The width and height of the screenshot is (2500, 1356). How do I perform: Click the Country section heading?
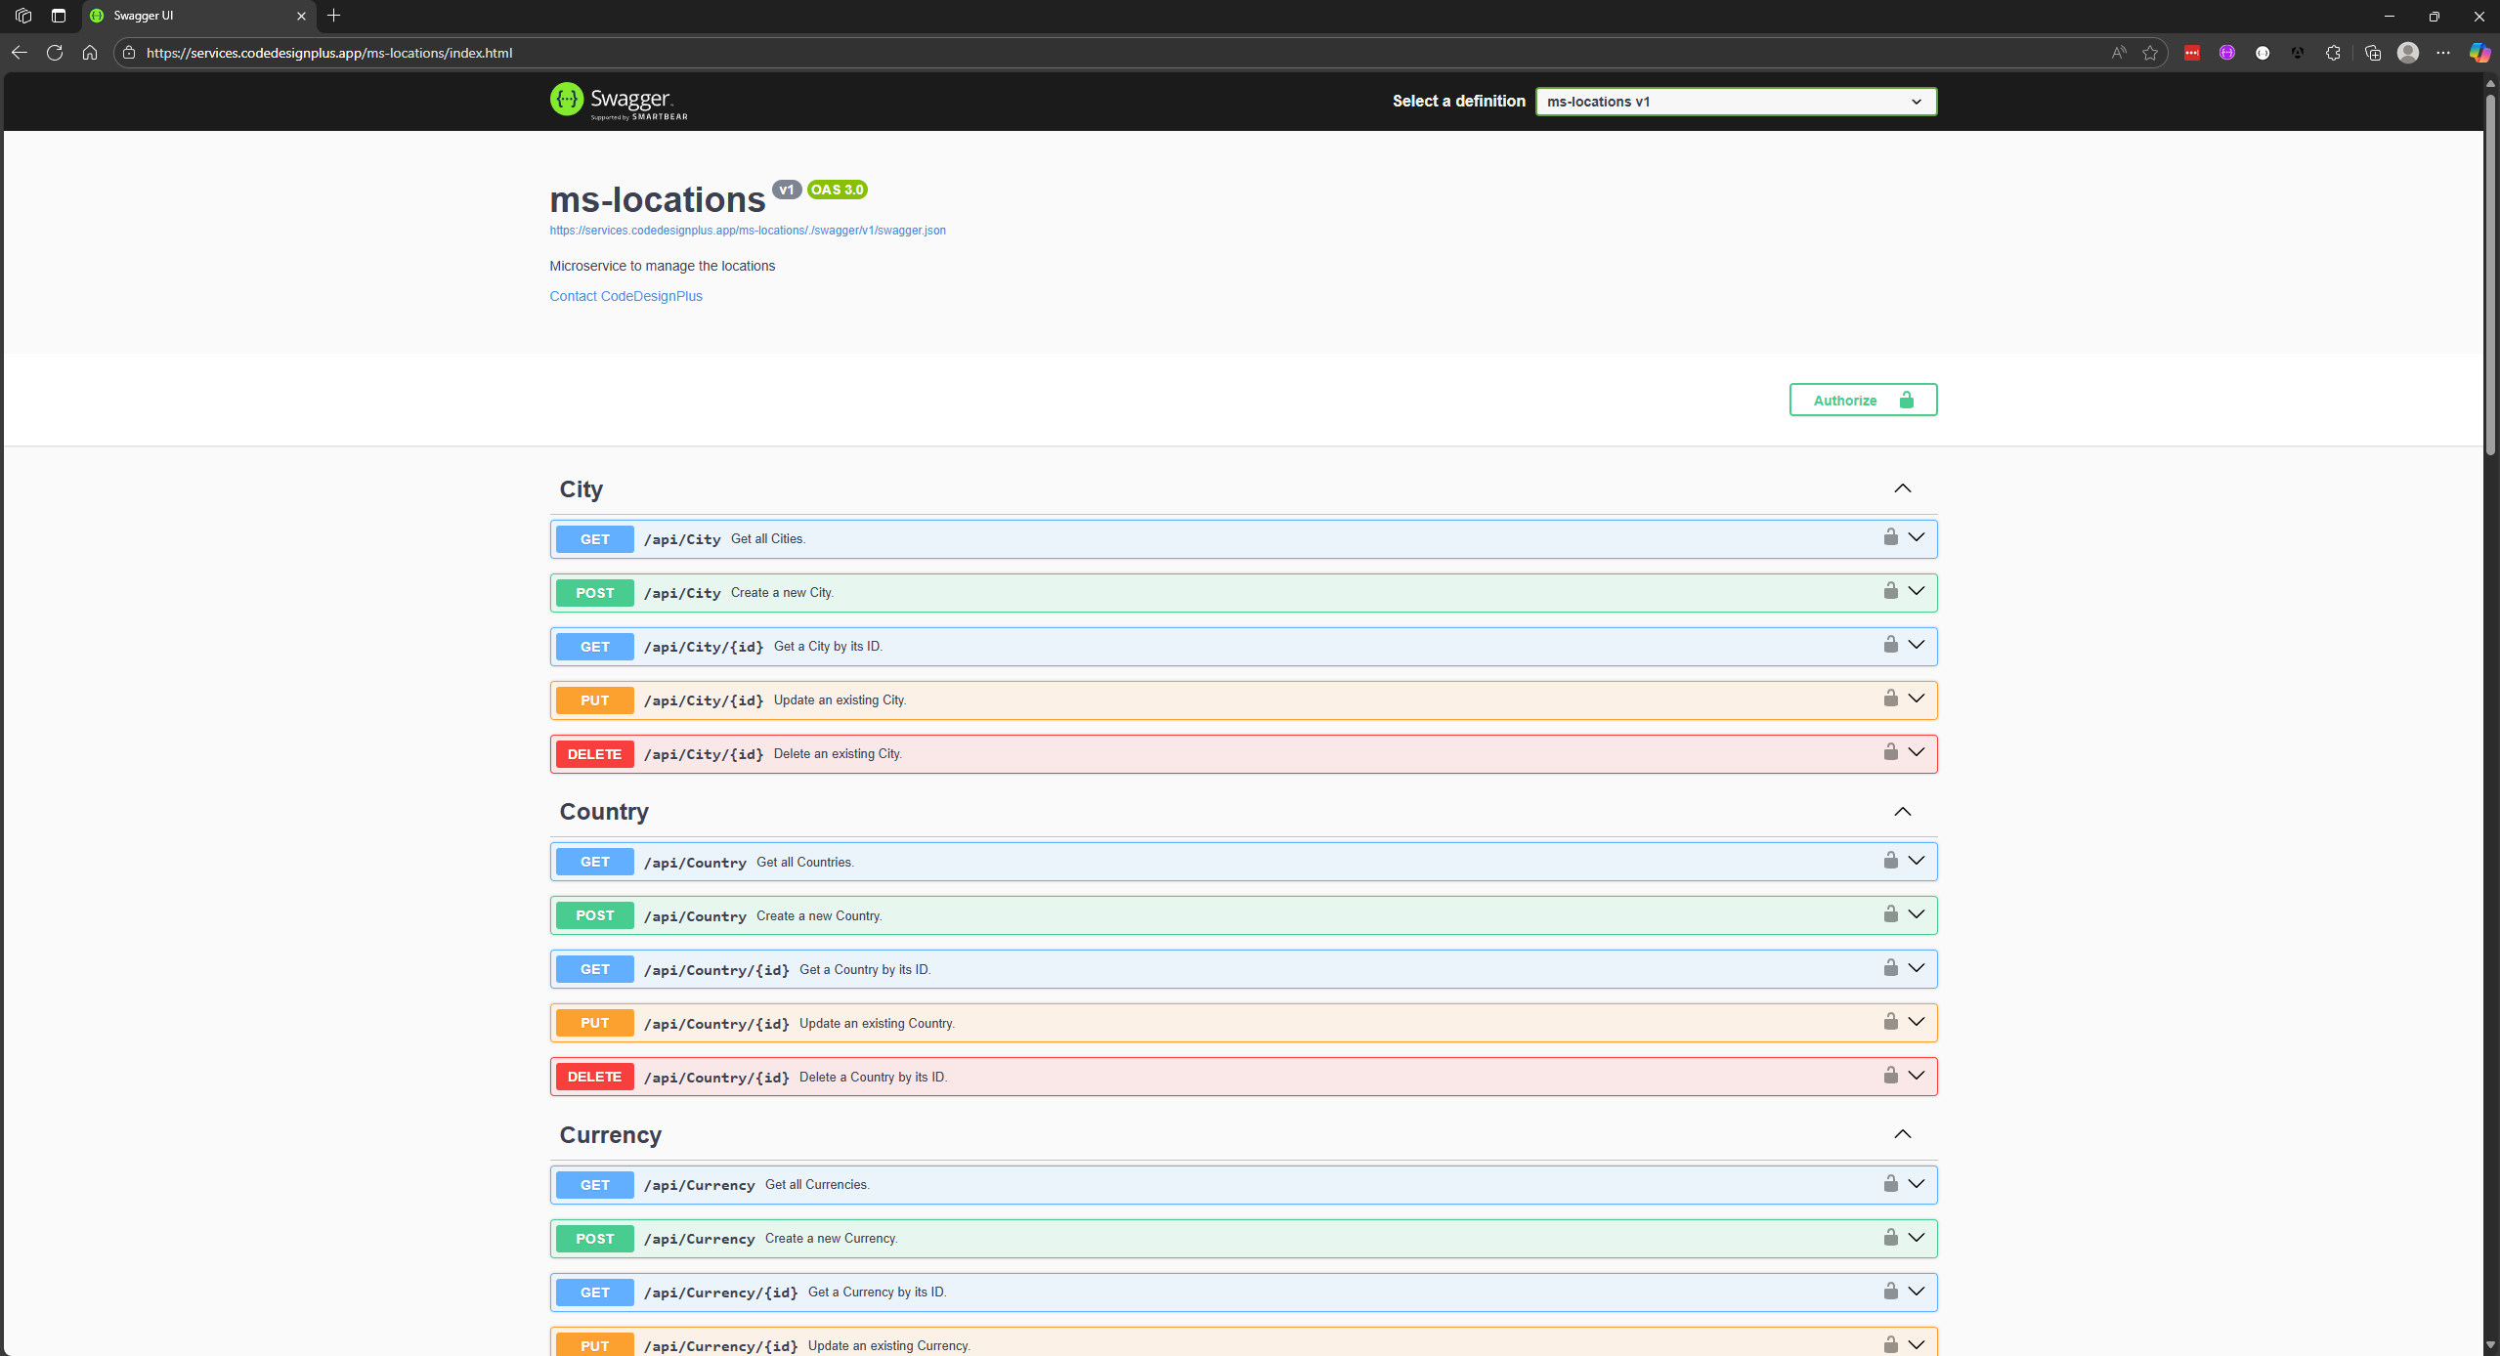coord(604,812)
